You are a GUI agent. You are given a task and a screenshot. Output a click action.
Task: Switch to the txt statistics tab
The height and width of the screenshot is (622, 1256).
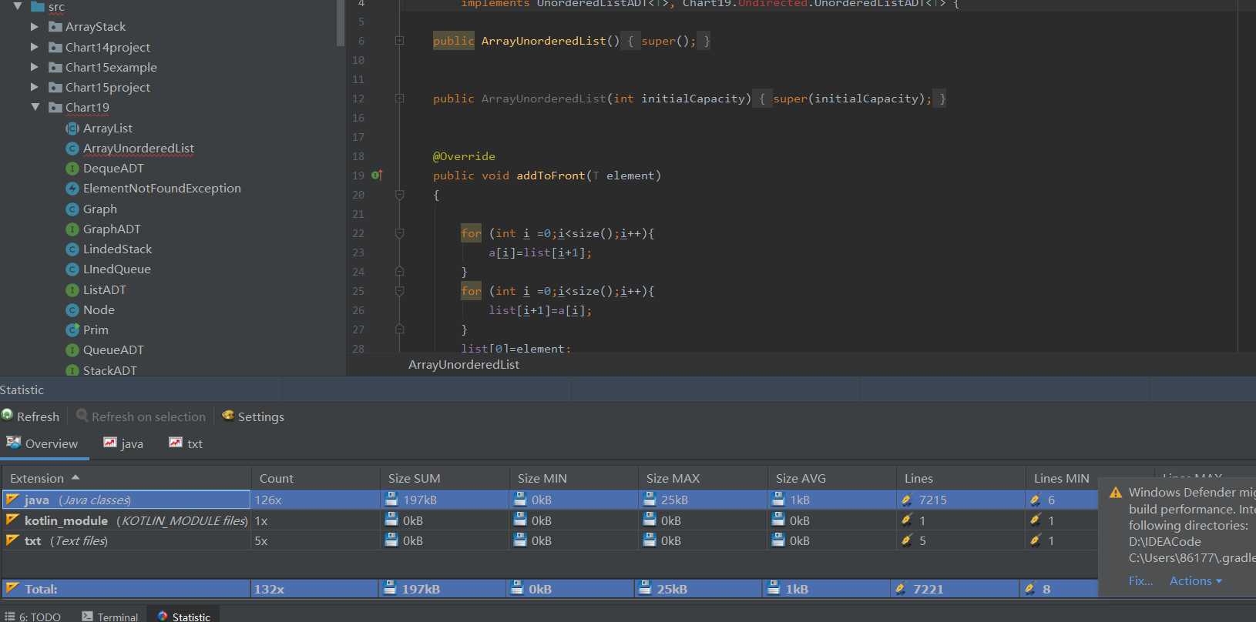(x=186, y=444)
